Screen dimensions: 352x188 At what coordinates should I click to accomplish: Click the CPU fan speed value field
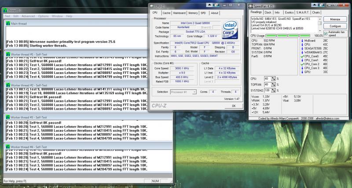(268, 79)
